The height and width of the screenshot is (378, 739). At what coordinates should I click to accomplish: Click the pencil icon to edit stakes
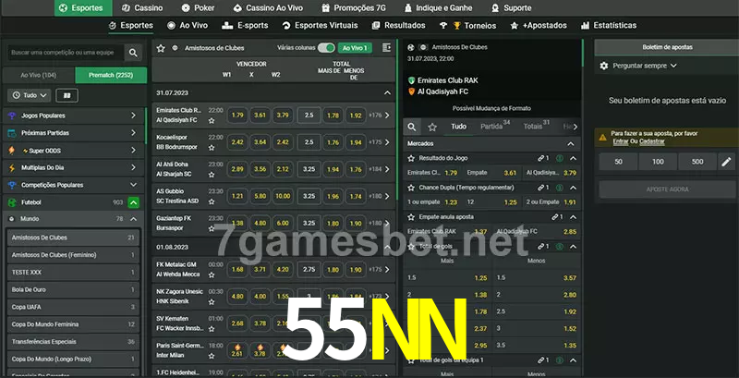click(x=726, y=162)
